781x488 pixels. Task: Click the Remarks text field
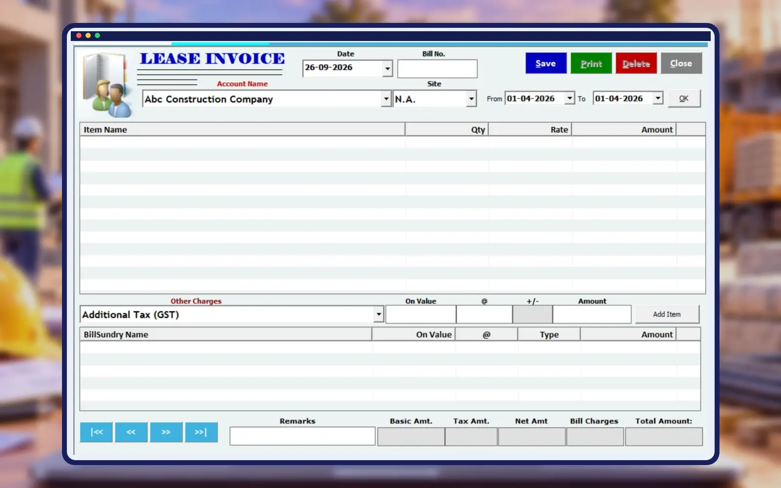[303, 436]
